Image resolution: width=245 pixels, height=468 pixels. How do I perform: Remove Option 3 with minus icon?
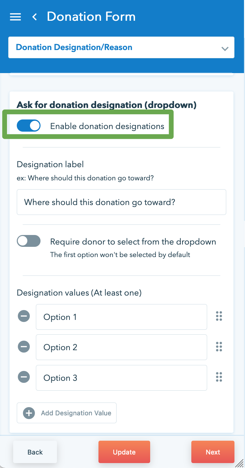coord(24,377)
